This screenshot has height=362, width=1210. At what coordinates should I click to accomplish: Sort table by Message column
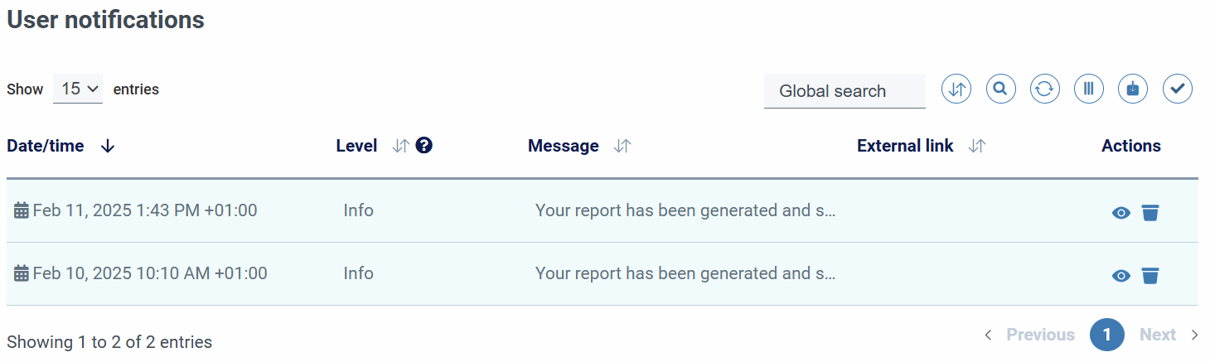click(x=622, y=146)
